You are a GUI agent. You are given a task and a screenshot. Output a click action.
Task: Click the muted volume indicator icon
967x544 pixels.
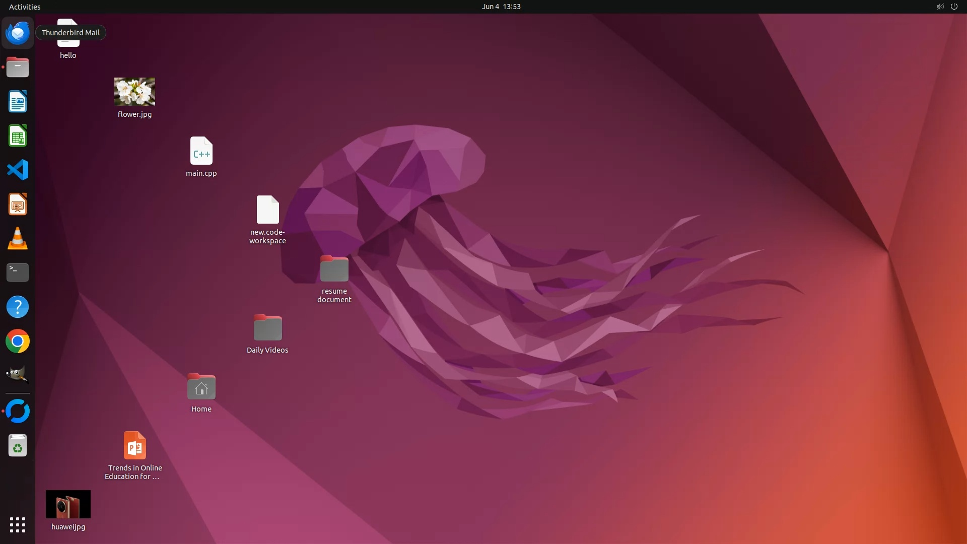point(940,7)
